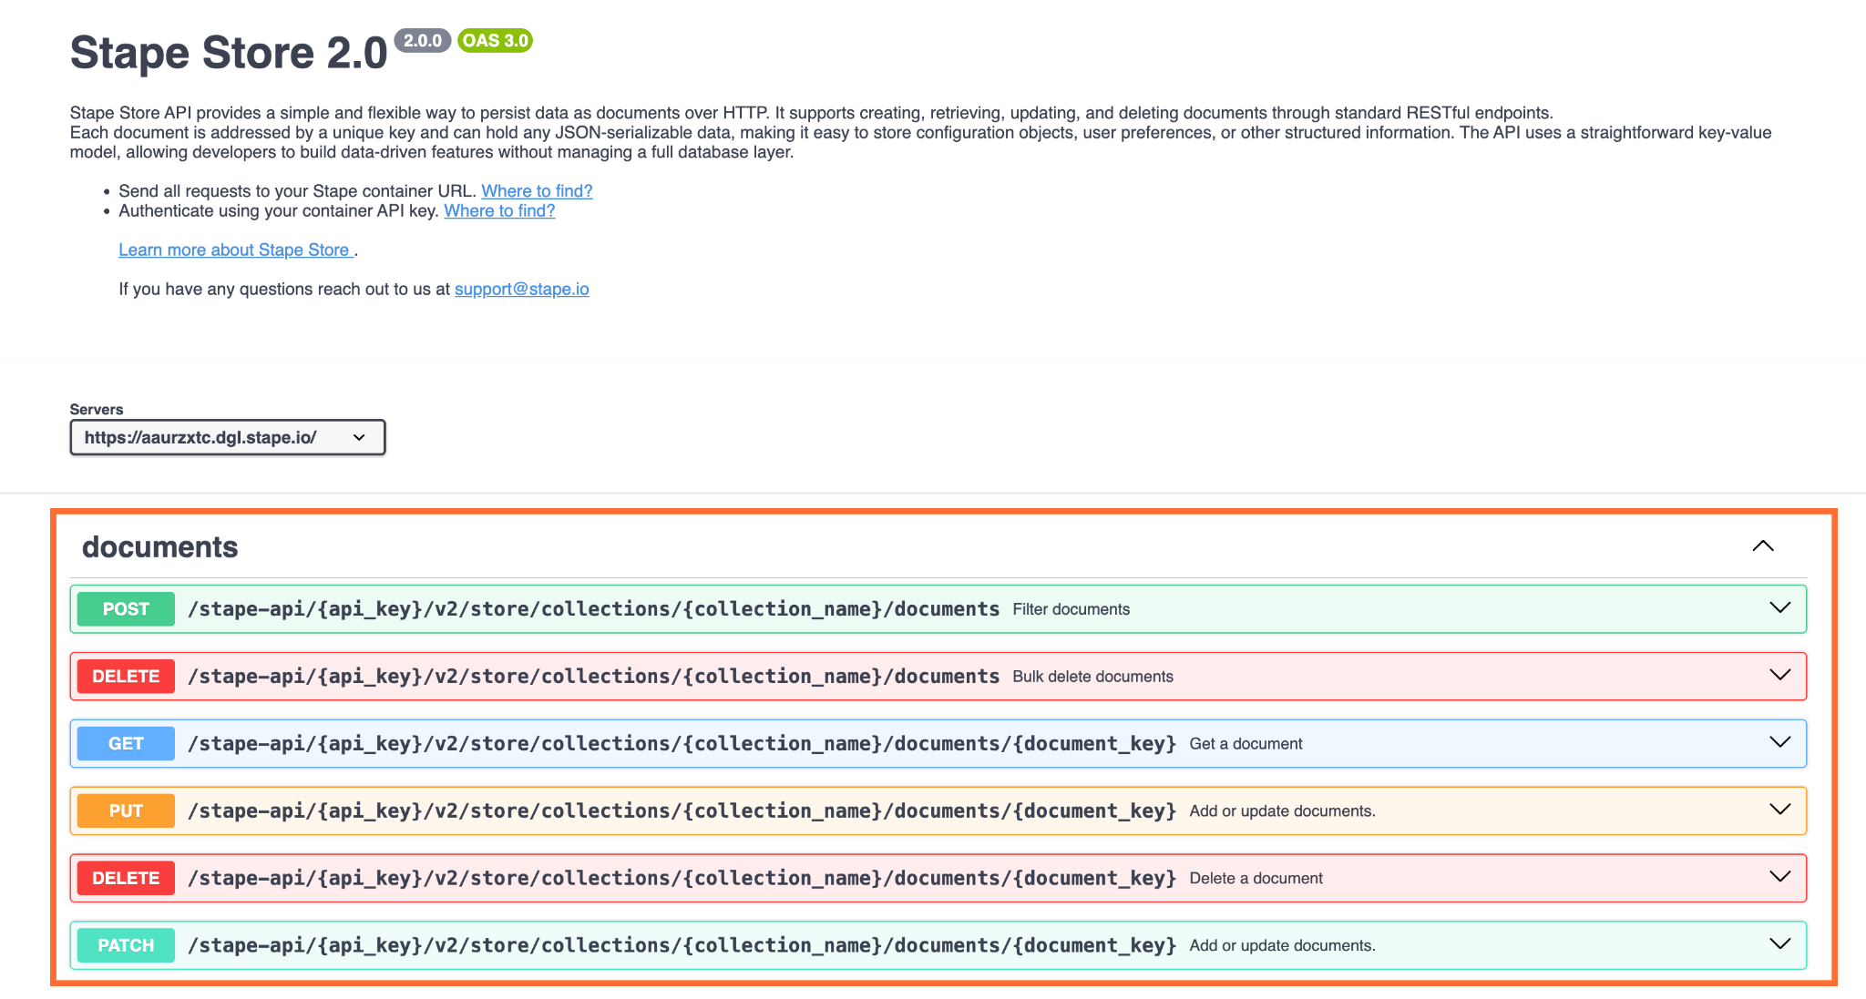Collapse the documents section with its arrow
The width and height of the screenshot is (1866, 999).
1763,546
